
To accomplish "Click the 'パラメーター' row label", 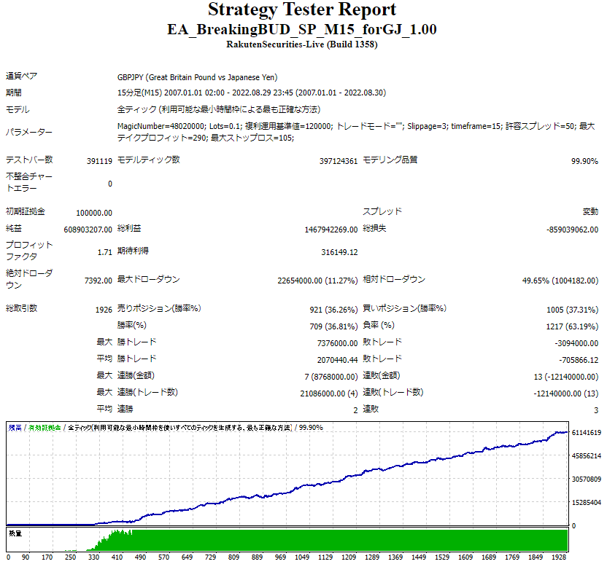I will pos(29,132).
